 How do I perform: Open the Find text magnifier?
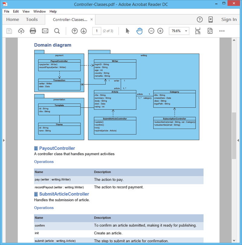tap(57, 31)
